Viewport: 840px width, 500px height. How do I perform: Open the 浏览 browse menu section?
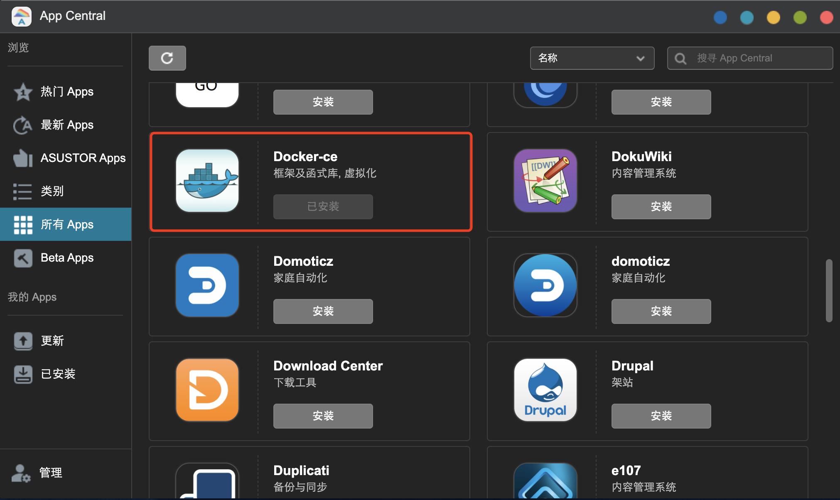pyautogui.click(x=18, y=47)
